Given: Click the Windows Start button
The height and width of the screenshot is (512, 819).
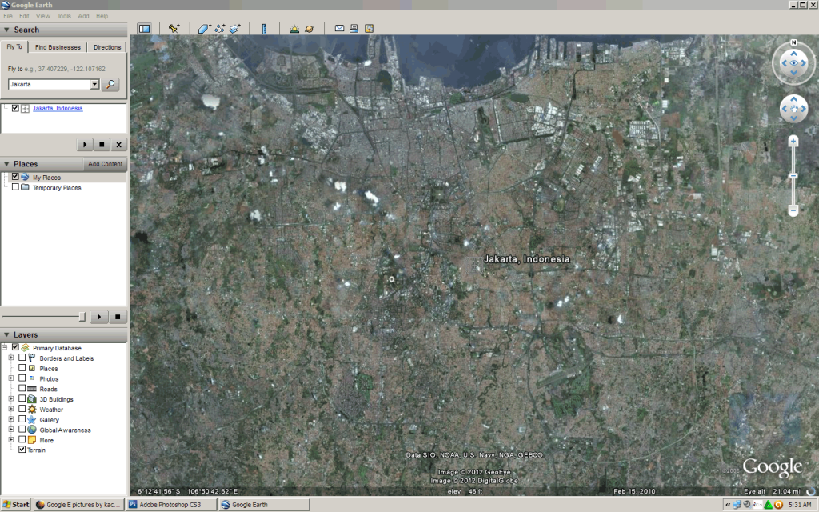Looking at the screenshot, I should 16,505.
